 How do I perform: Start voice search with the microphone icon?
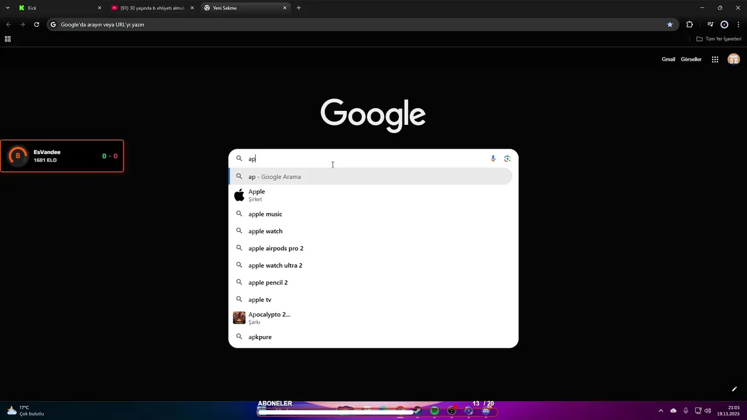click(x=493, y=159)
